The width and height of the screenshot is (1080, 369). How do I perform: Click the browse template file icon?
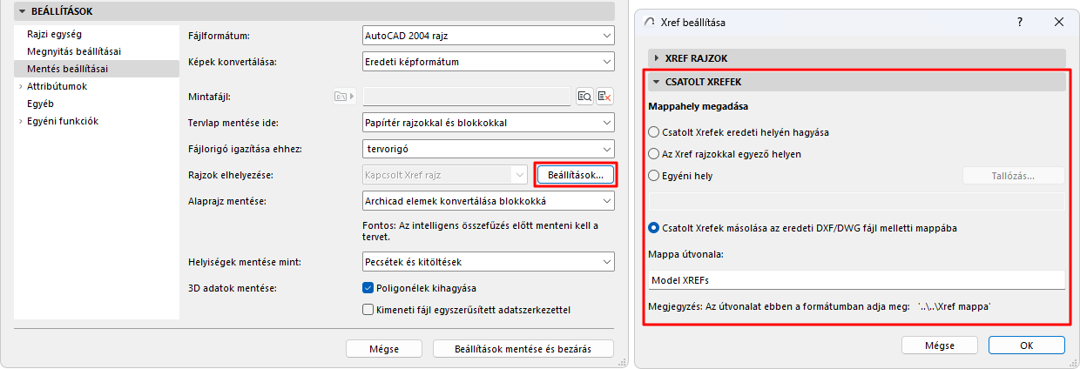(x=585, y=97)
